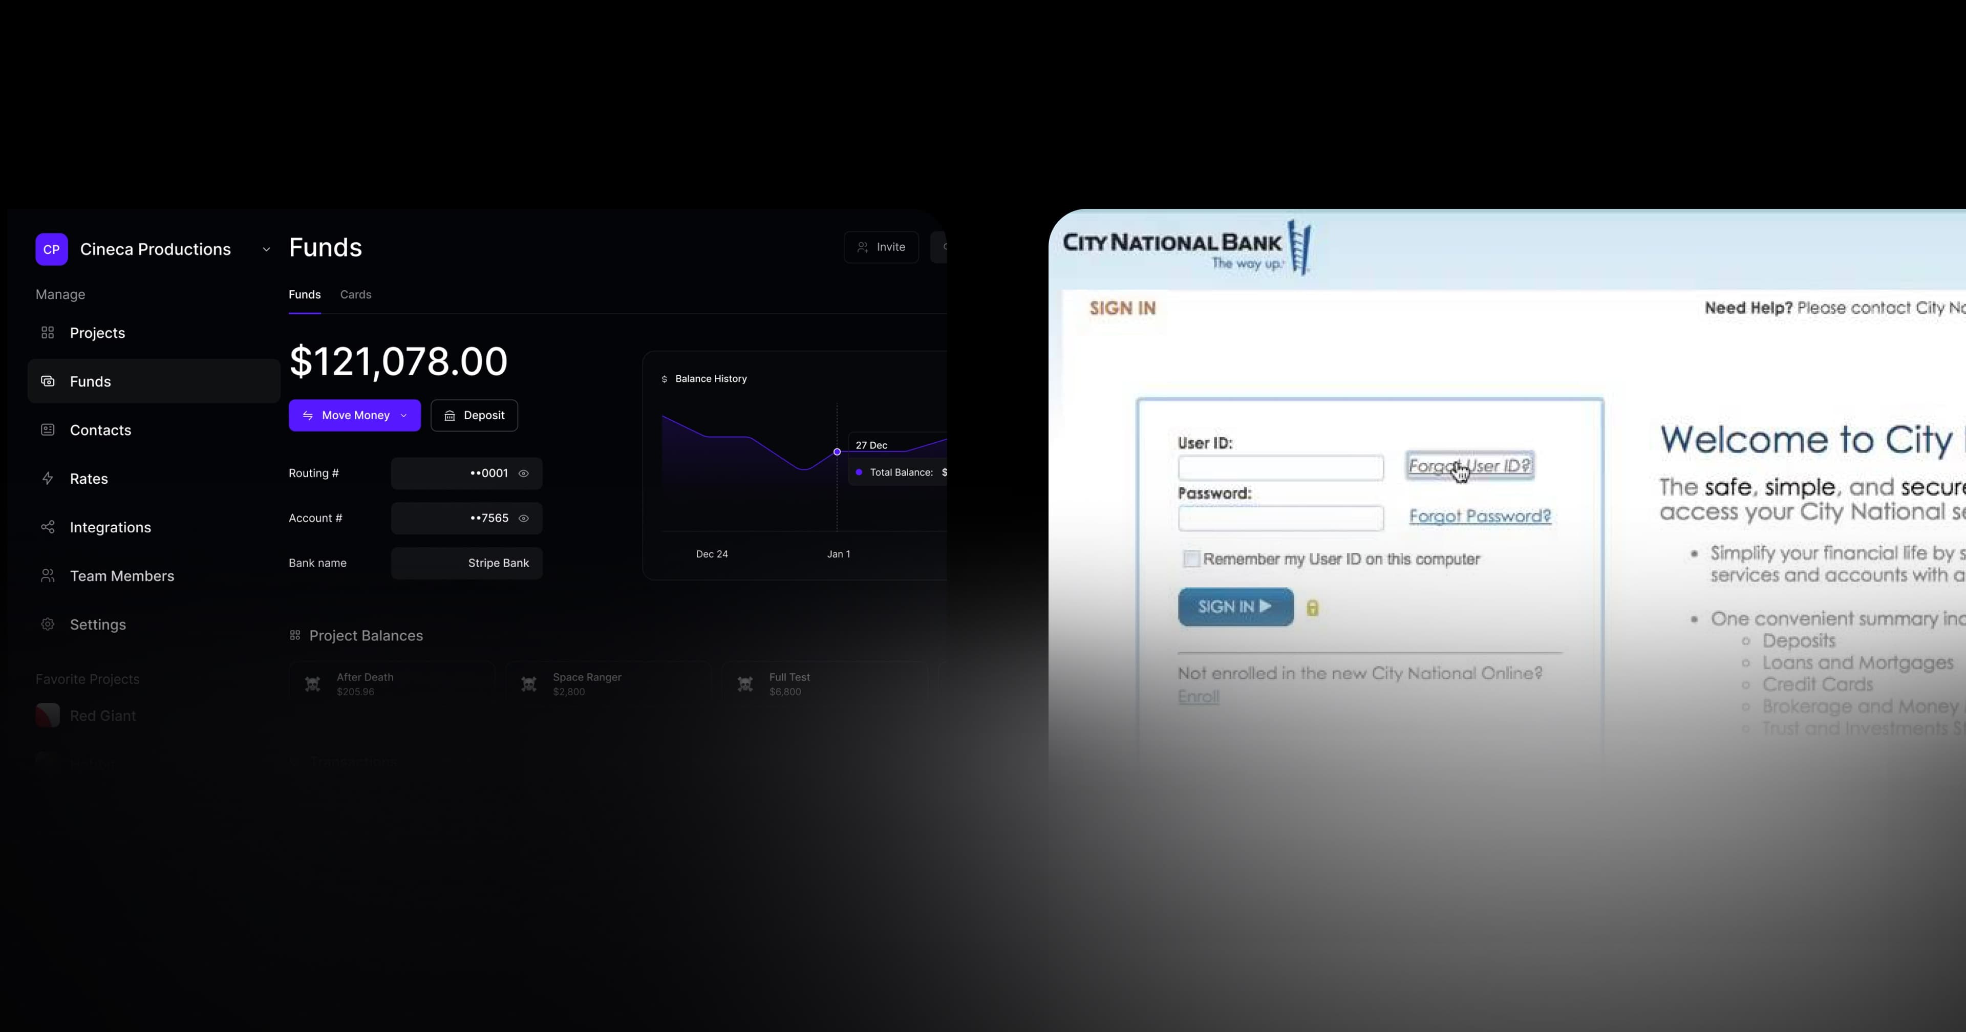1966x1032 pixels.
Task: Open the After Death project balance card
Action: click(392, 684)
